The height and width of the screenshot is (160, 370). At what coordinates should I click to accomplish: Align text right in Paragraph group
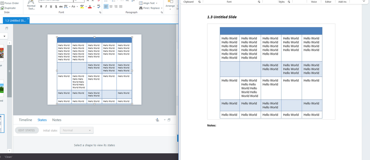pos(116,7)
